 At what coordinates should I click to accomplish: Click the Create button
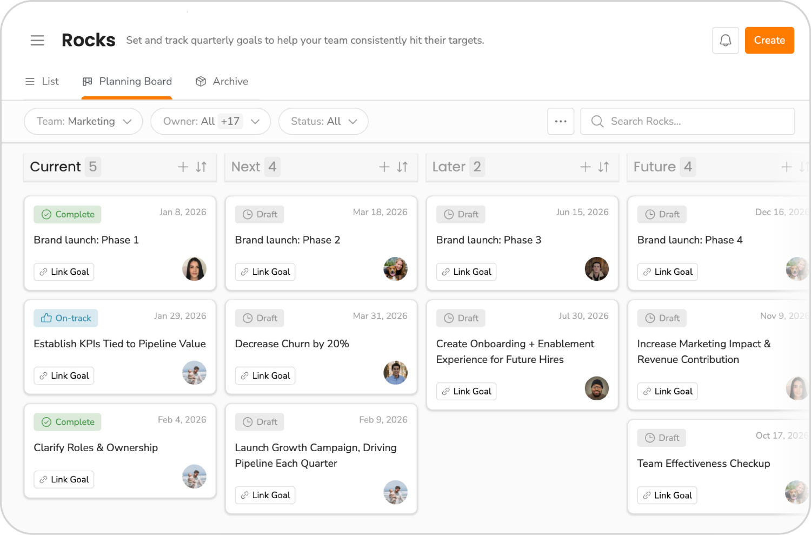769,40
